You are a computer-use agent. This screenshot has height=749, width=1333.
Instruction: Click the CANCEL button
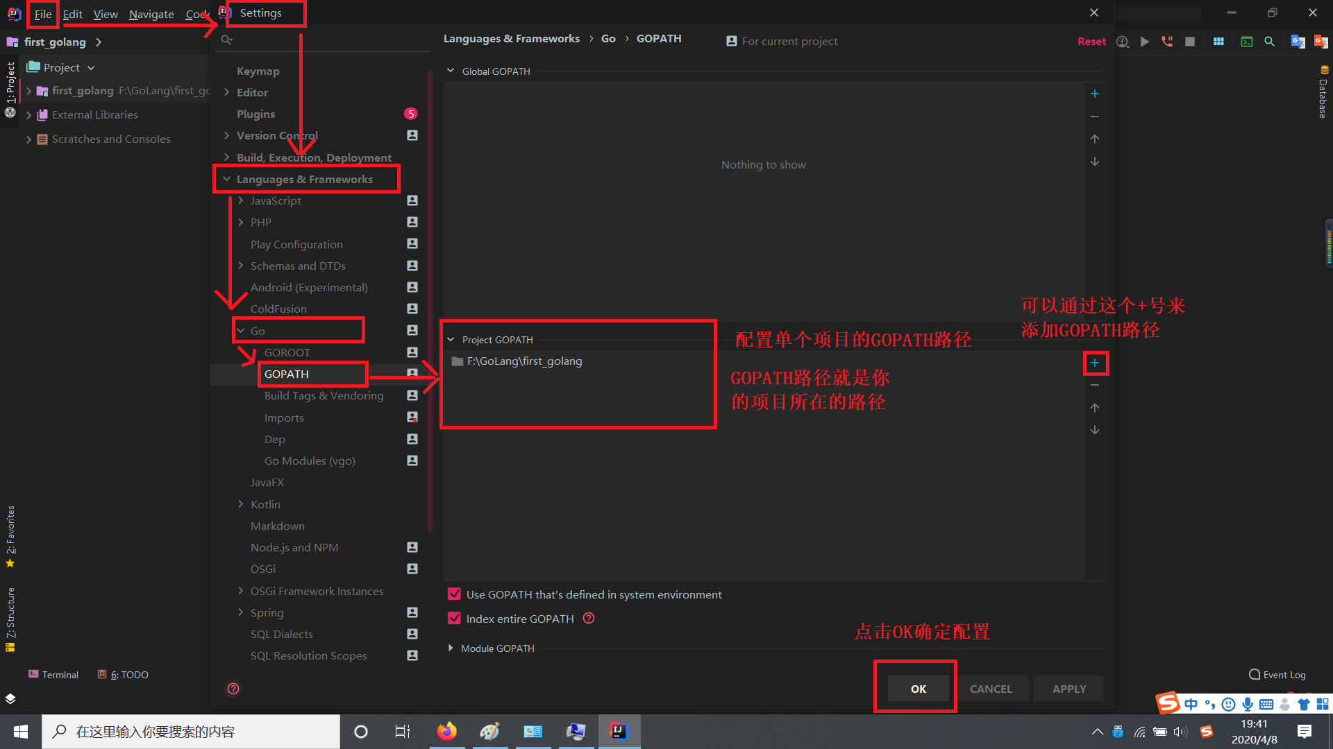click(991, 689)
